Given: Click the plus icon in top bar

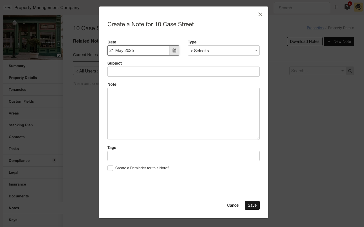Looking at the screenshot, I should pyautogui.click(x=336, y=7).
